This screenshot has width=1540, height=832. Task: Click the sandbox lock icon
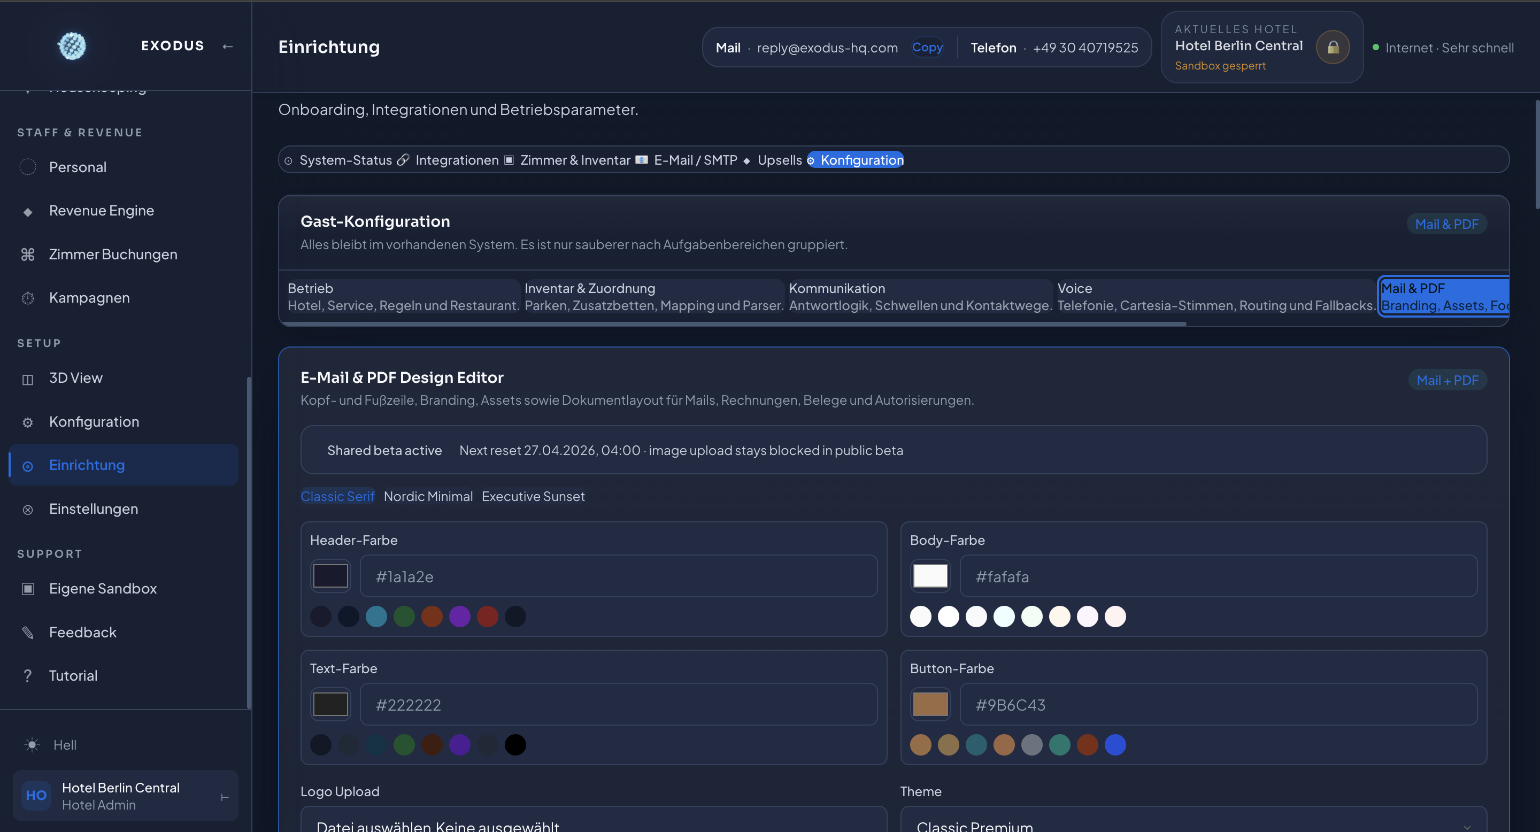point(1333,47)
